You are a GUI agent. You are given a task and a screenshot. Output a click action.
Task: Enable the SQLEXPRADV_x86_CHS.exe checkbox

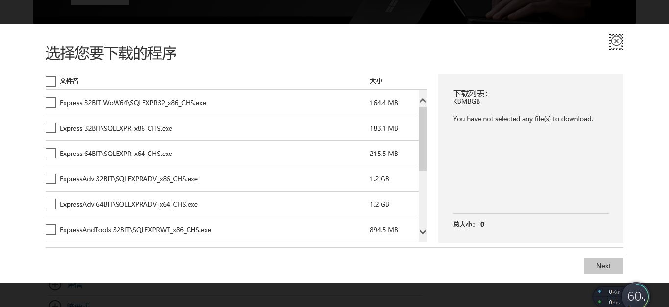coord(50,179)
